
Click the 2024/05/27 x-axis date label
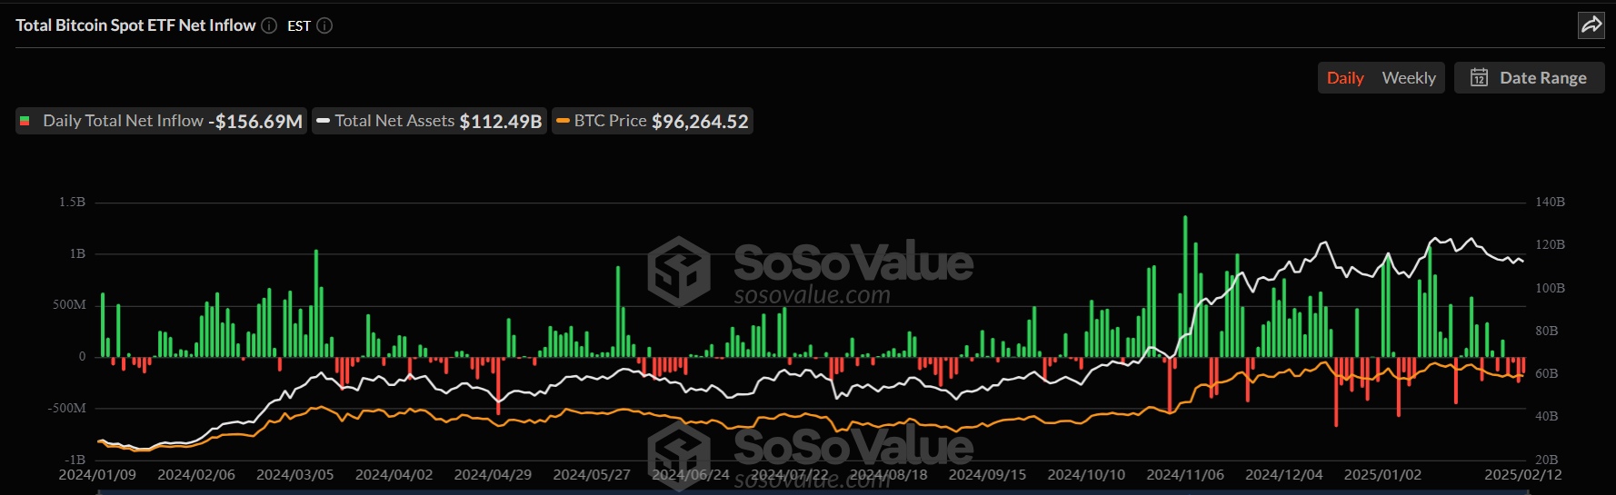[x=592, y=475]
